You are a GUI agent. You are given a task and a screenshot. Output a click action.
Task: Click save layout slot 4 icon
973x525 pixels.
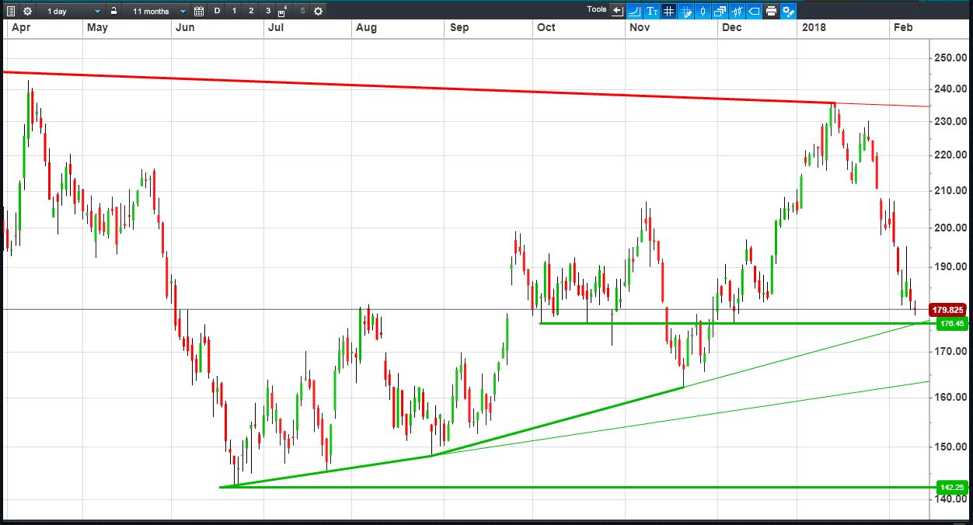point(284,11)
